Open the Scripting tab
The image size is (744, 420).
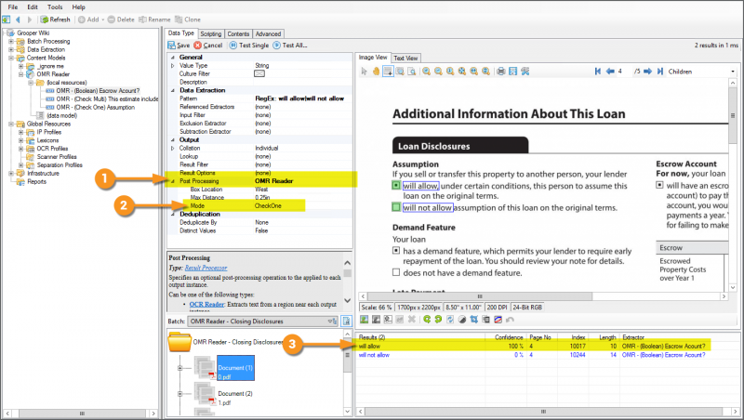point(211,33)
